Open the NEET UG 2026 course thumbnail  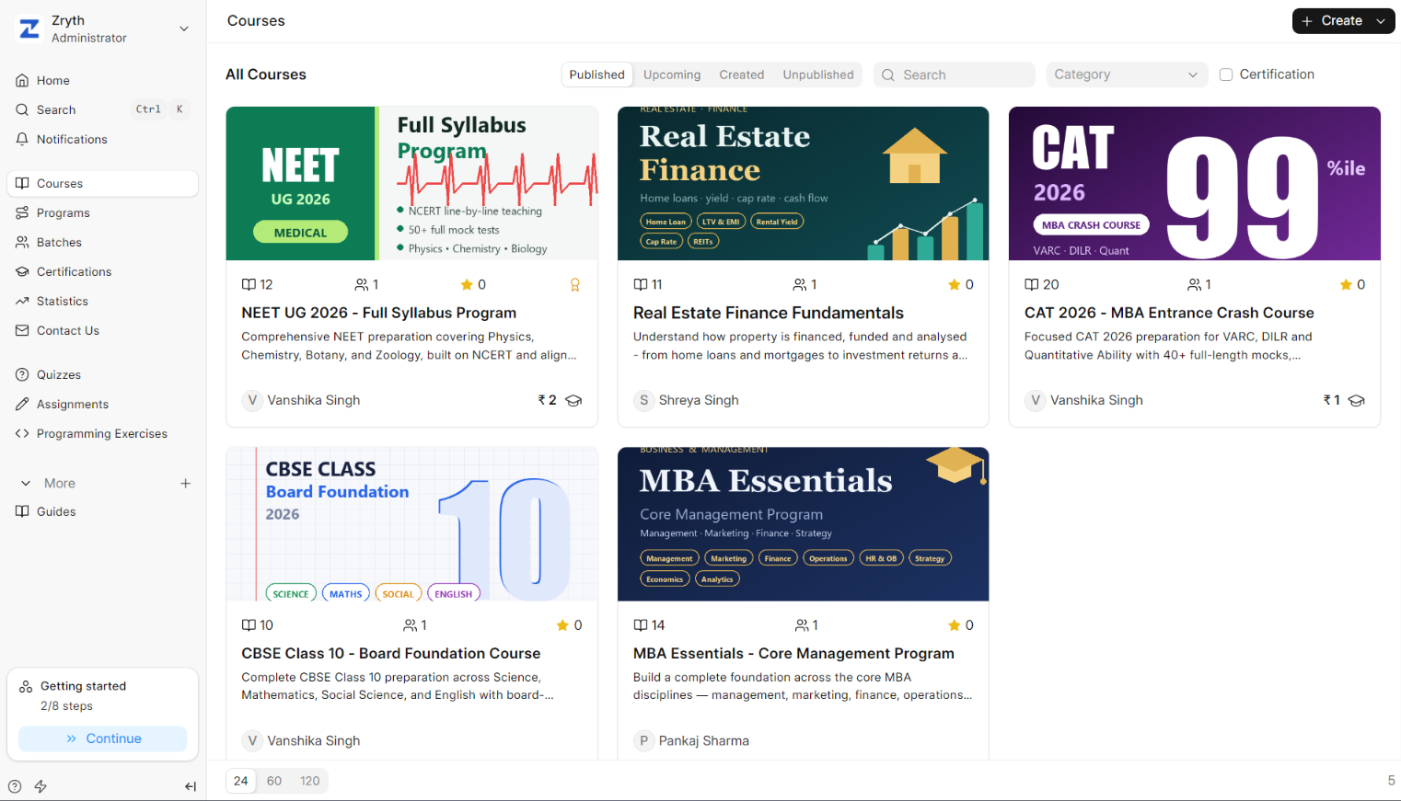(x=411, y=183)
